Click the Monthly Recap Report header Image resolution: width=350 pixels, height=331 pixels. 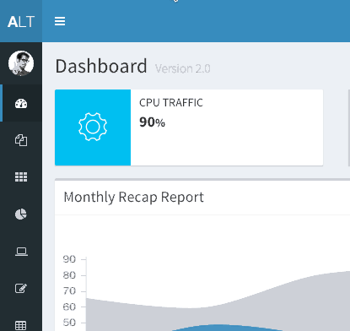point(134,197)
